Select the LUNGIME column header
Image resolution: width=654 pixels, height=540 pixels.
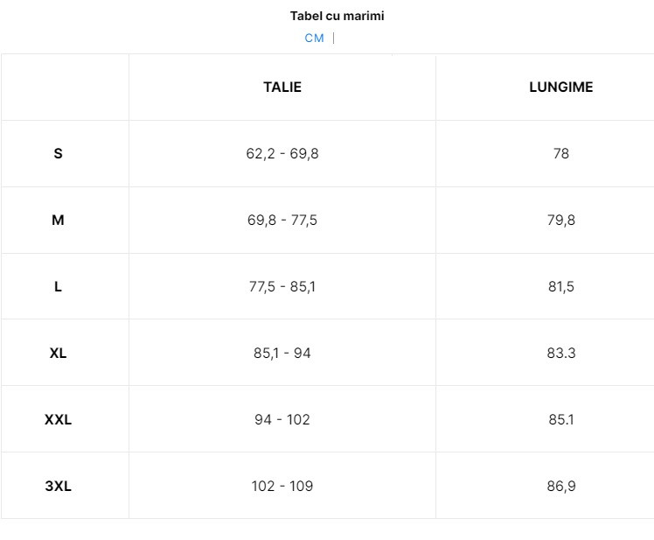[561, 87]
